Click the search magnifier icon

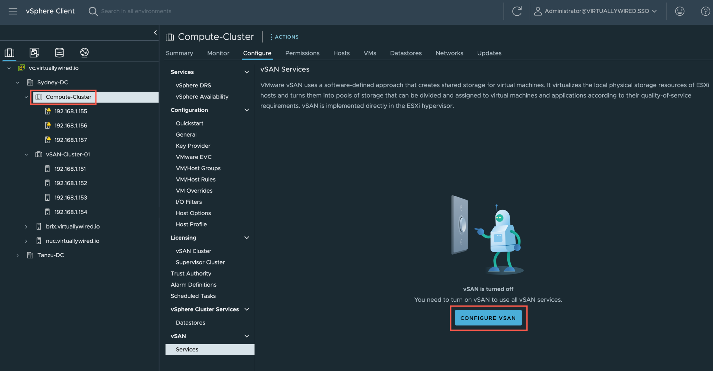point(93,11)
